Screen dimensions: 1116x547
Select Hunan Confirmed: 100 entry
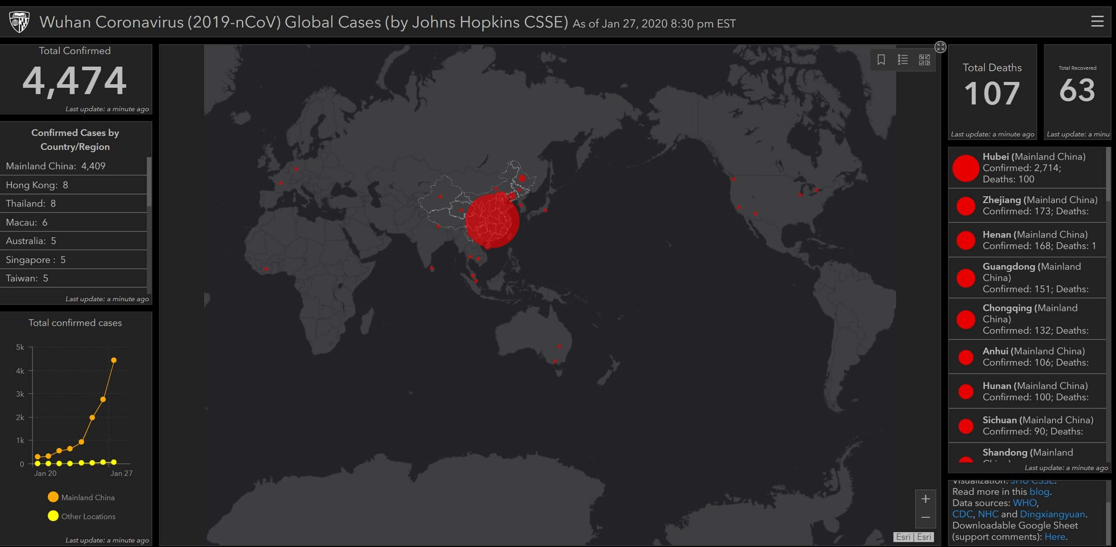1027,392
